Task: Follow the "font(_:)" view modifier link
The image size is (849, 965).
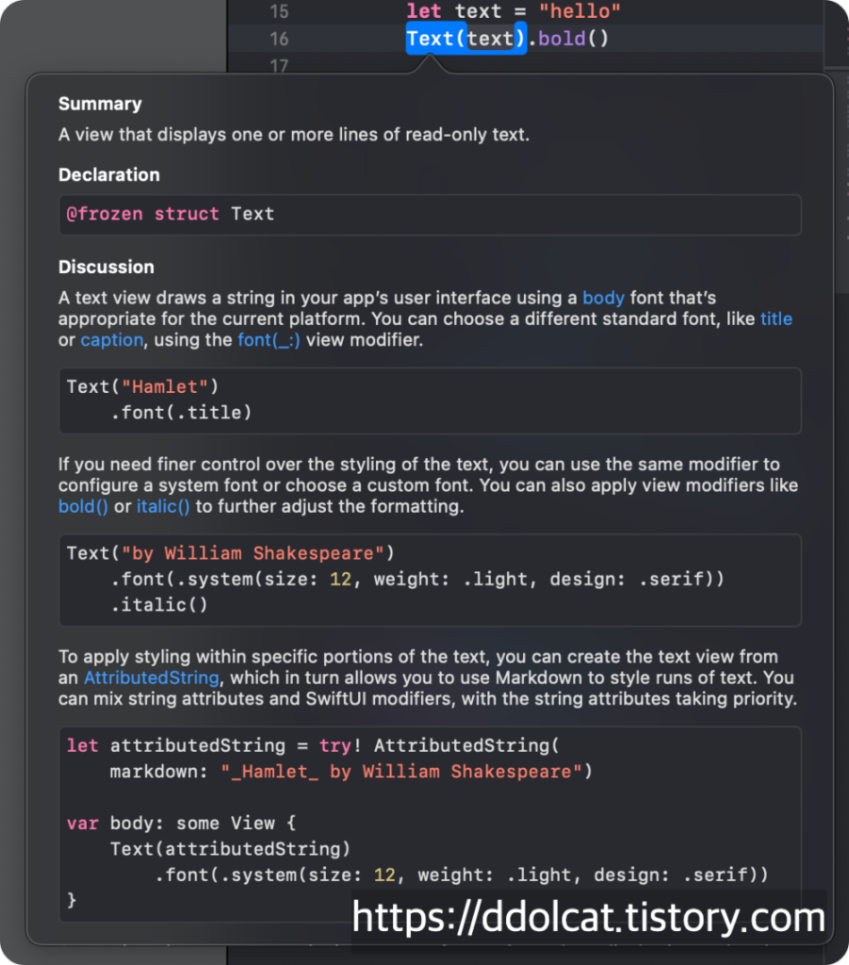Action: [269, 339]
